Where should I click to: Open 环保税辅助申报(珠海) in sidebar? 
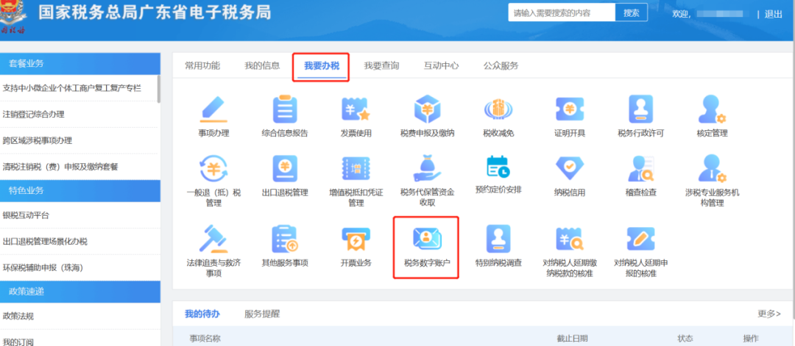[43, 267]
